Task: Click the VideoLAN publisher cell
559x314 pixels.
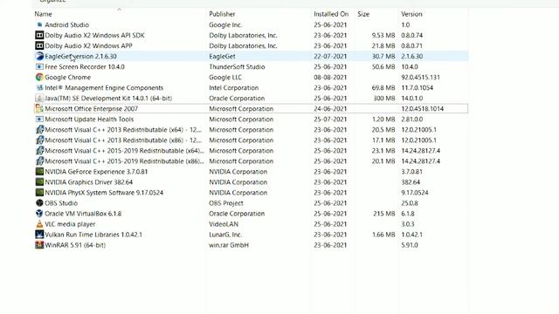Action: (x=224, y=224)
